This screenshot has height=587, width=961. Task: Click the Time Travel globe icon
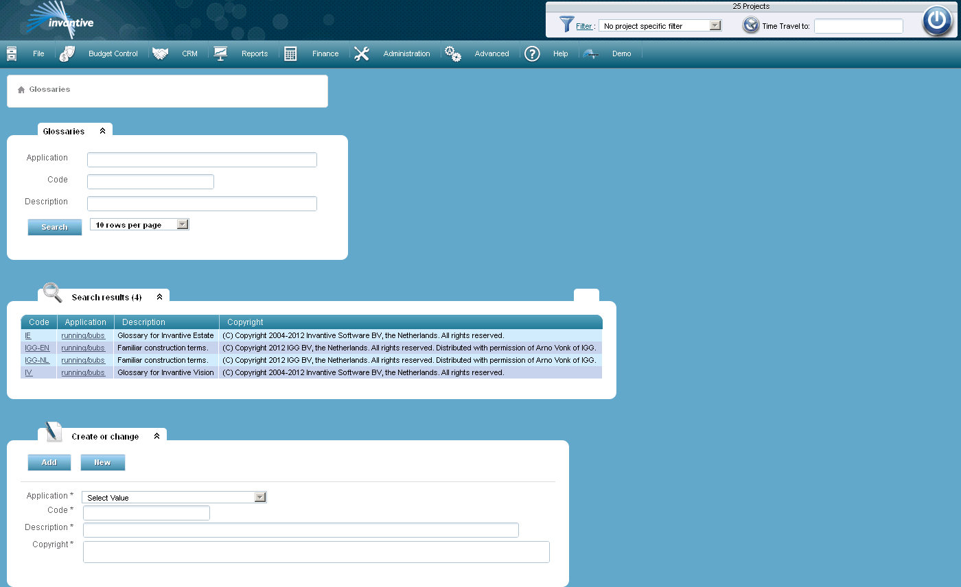[x=751, y=25]
